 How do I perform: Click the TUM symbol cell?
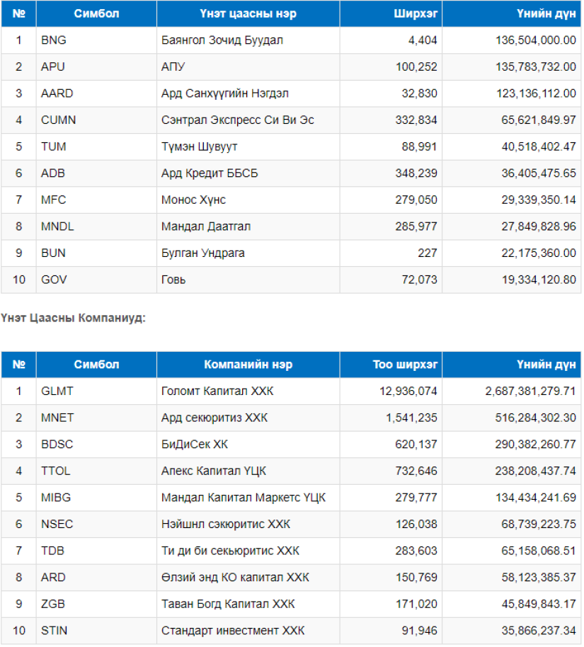point(96,147)
